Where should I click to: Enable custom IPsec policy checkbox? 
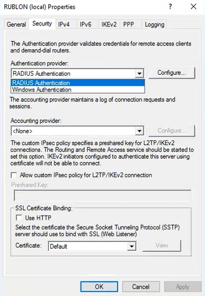point(14,175)
